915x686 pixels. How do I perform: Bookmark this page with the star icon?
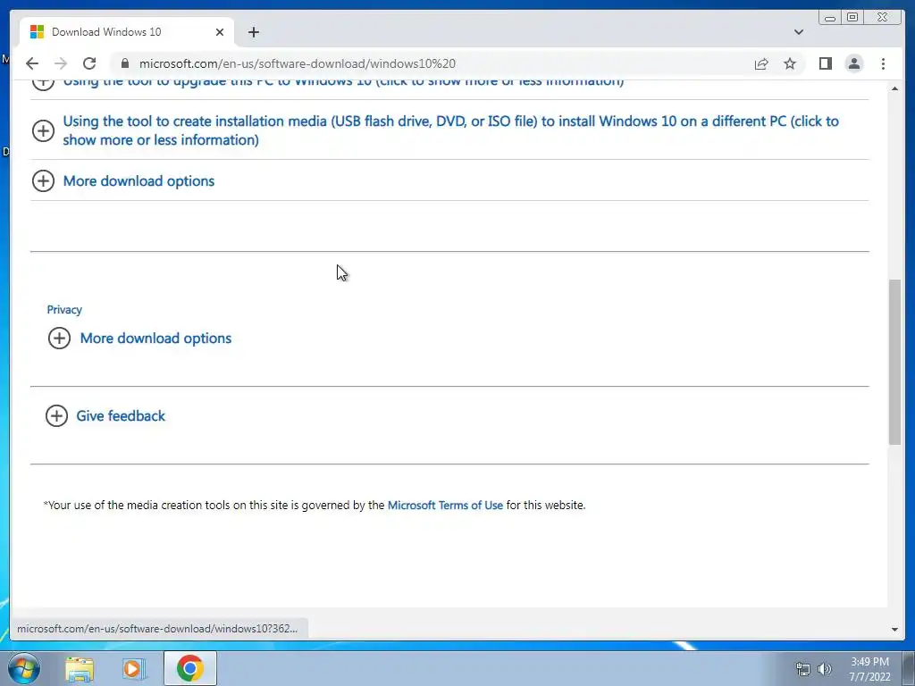tap(790, 63)
